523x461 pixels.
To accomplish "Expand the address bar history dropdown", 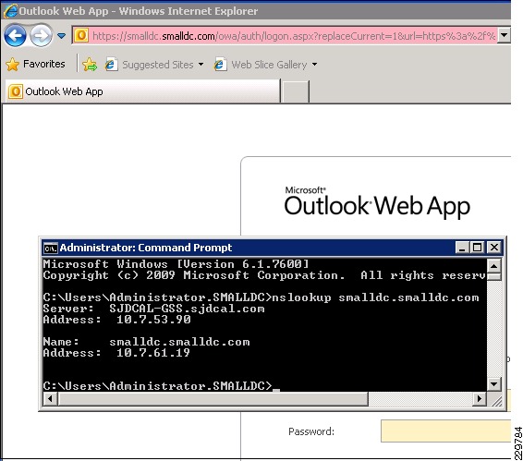I will tap(504, 35).
